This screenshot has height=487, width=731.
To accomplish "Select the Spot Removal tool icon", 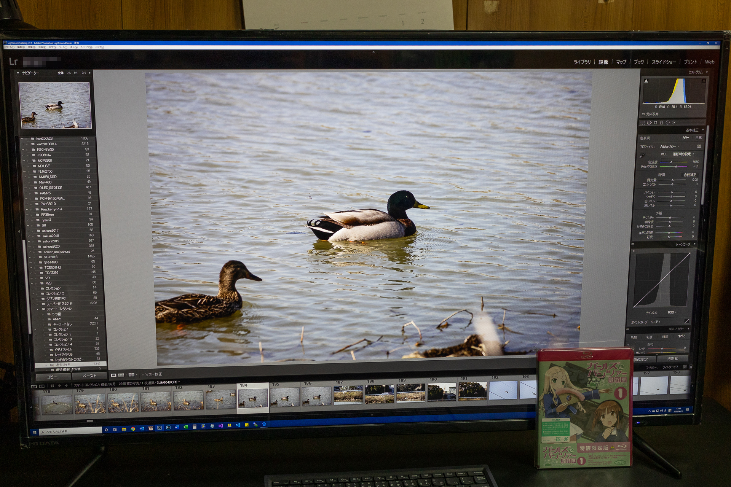I will pyautogui.click(x=649, y=123).
